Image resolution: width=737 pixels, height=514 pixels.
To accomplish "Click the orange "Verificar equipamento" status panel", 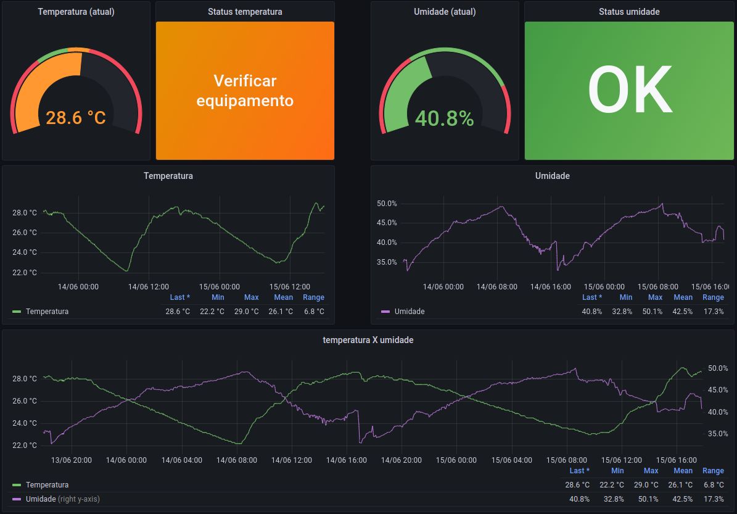I will pyautogui.click(x=245, y=91).
